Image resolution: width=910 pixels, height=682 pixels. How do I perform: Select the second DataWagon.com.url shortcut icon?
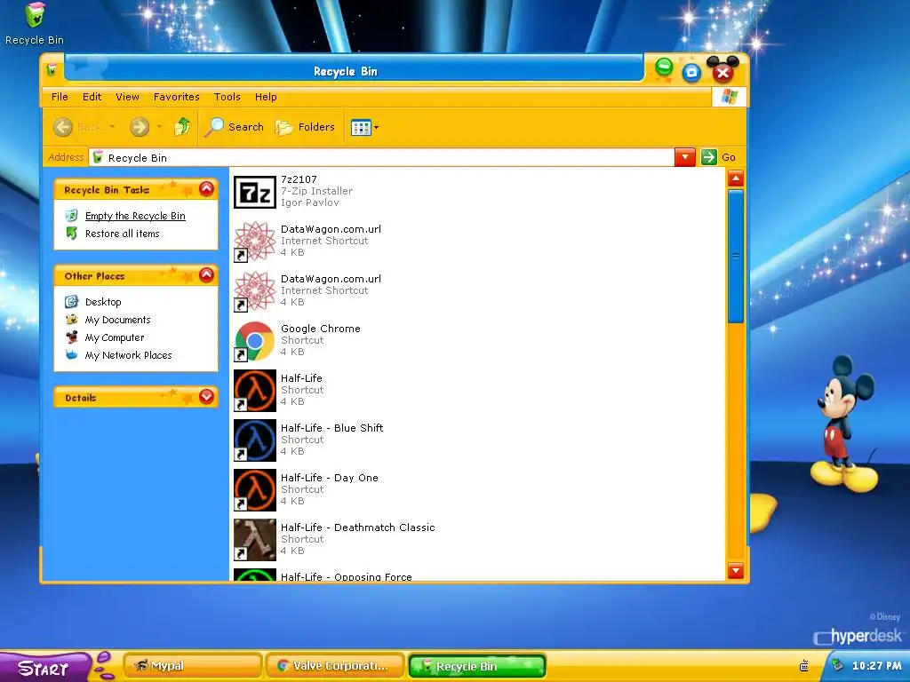[255, 291]
